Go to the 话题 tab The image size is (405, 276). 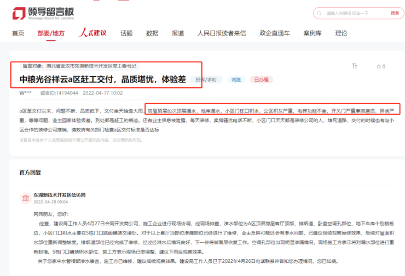click(126, 33)
